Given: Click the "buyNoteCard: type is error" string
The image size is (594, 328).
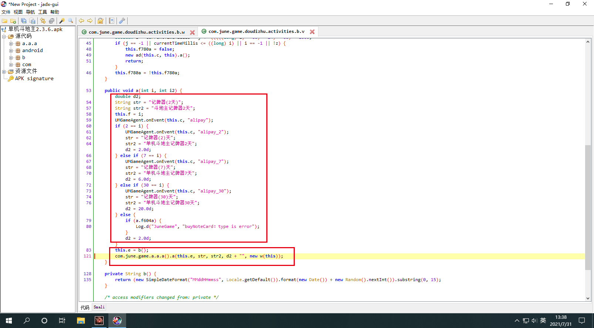Looking at the screenshot, I should 218,226.
